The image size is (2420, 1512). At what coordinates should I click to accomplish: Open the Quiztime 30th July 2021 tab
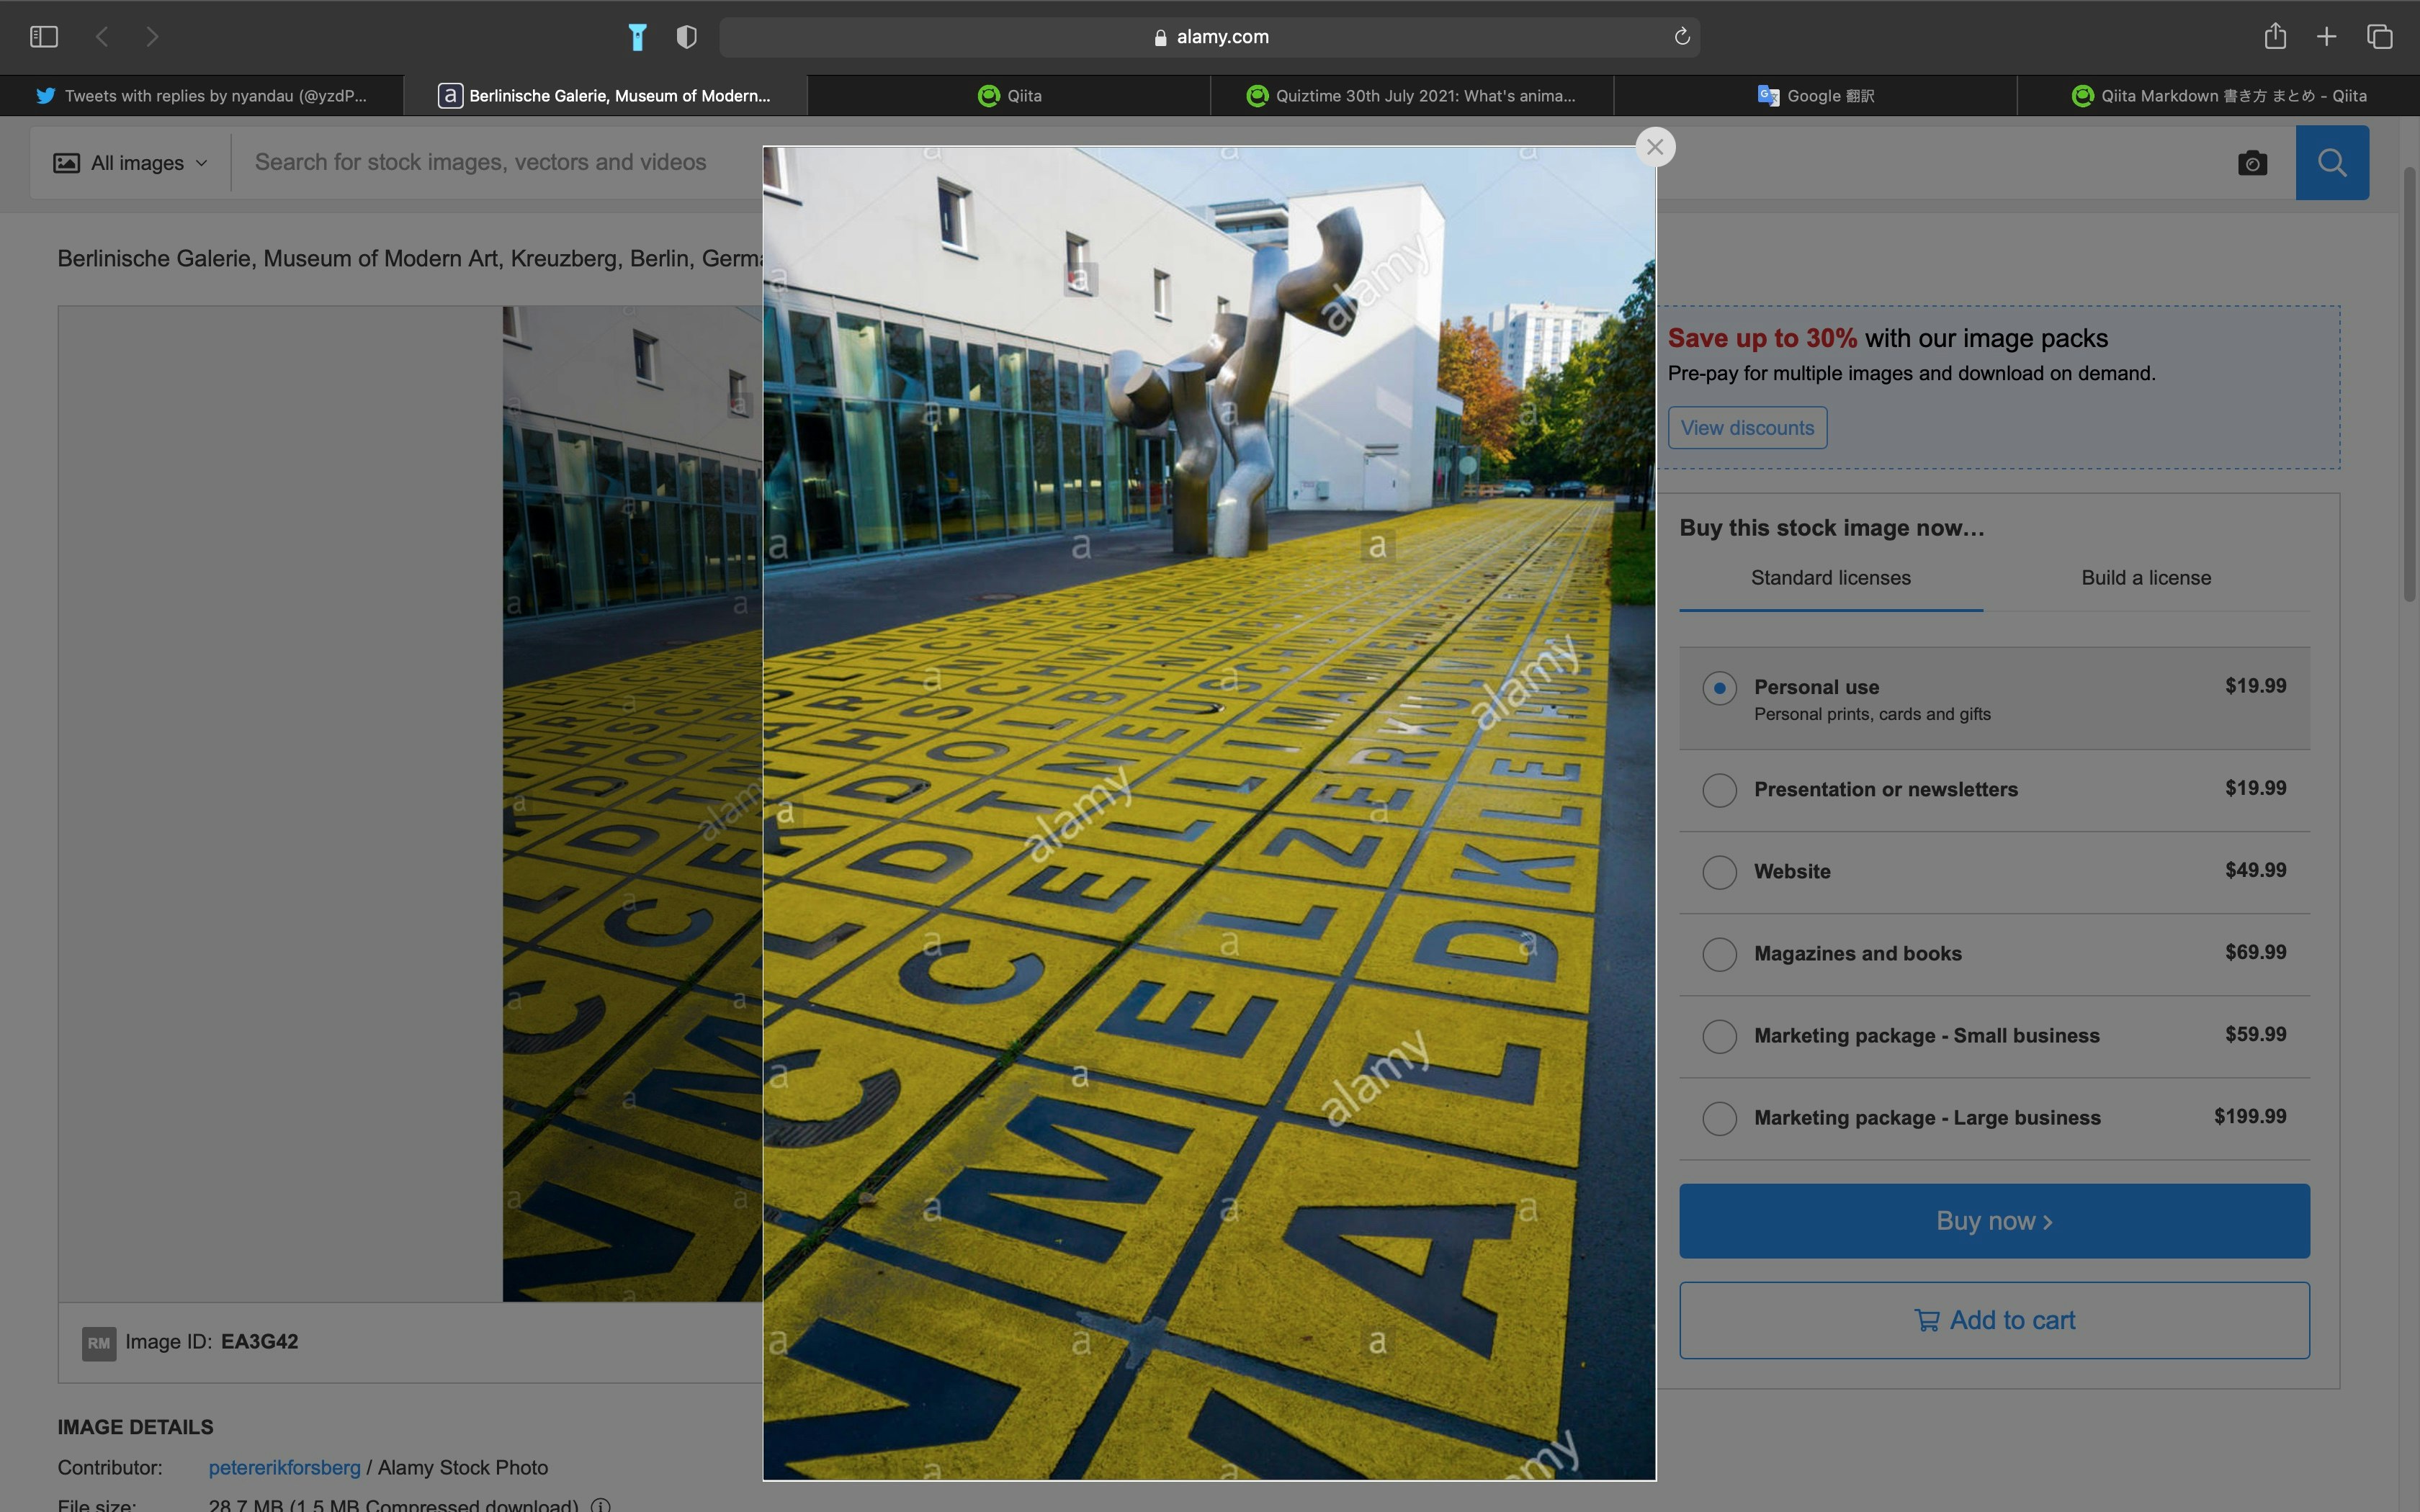(1411, 96)
